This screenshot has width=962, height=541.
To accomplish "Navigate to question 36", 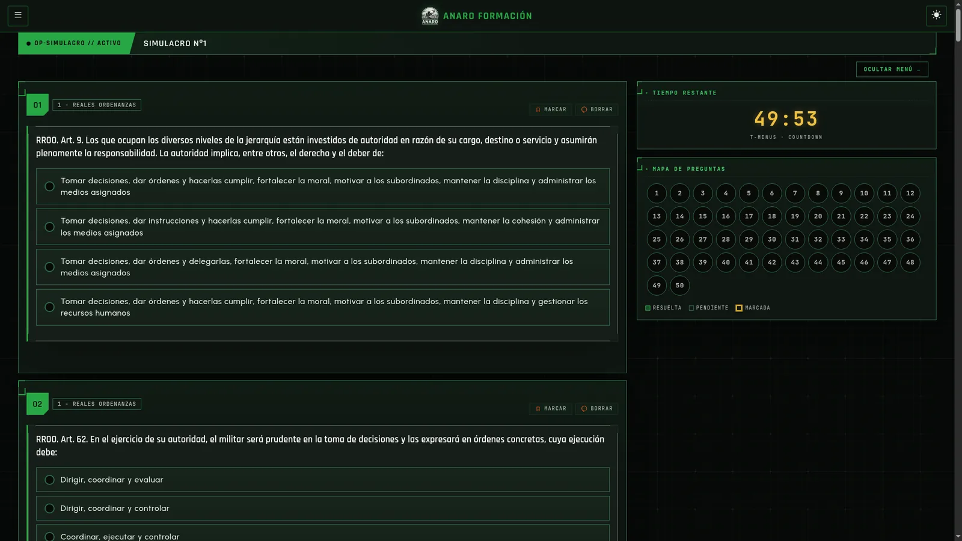I will (910, 239).
